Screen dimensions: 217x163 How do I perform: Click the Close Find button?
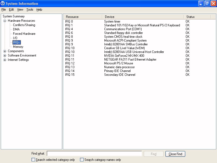(x=175, y=154)
